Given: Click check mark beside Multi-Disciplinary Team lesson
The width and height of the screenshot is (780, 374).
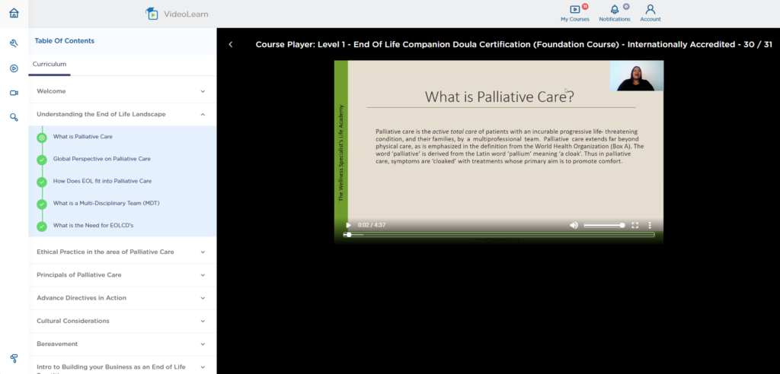Looking at the screenshot, I should pos(42,204).
